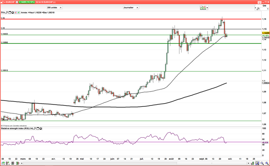Click the right arrow of horizontal scrollbar
The width and height of the screenshot is (270, 166).
[x=248, y=163]
